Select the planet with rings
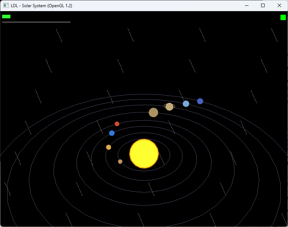 169,107
